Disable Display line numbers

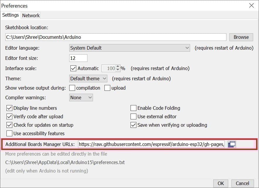pos(10,108)
